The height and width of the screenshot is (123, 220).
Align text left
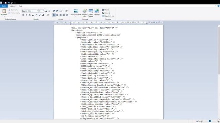coord(54,15)
